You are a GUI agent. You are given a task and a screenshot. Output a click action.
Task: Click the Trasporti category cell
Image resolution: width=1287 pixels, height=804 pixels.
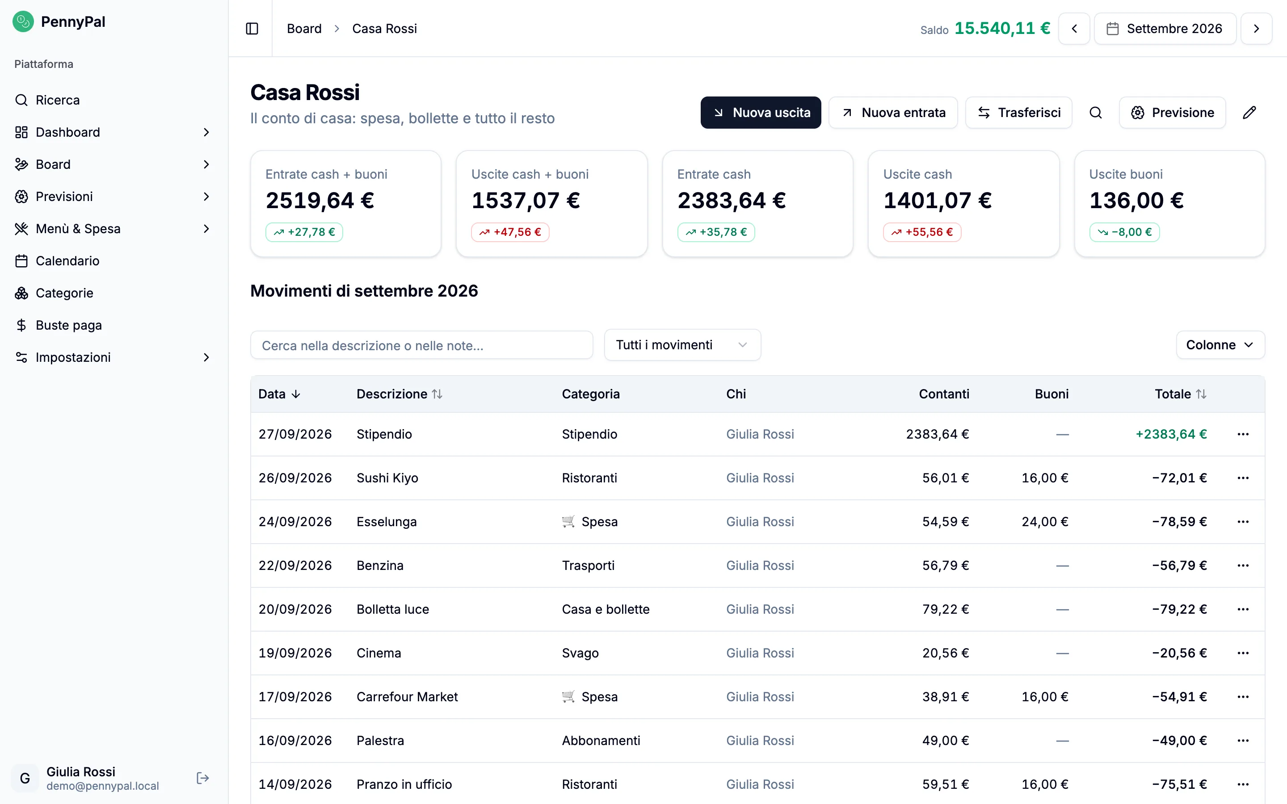pyautogui.click(x=588, y=566)
